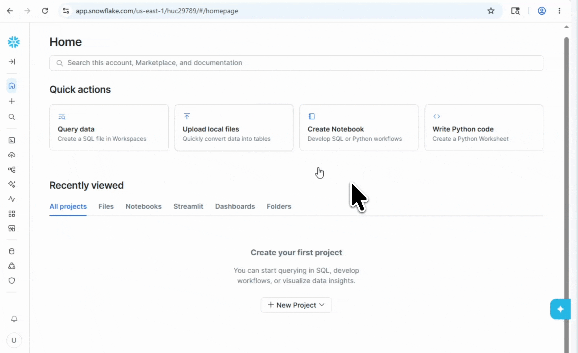The height and width of the screenshot is (353, 578).
Task: Open the AI & ML sparkle icon
Action: point(12,184)
